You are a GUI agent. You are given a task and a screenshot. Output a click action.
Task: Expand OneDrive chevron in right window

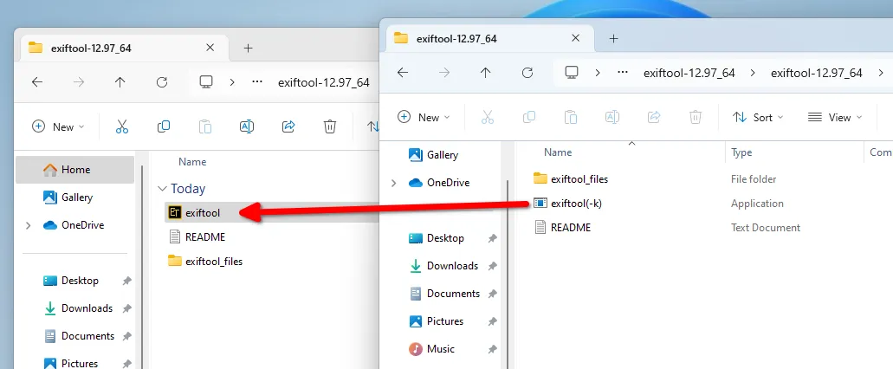(x=393, y=183)
